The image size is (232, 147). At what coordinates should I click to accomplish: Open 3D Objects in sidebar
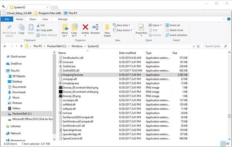[17, 76]
